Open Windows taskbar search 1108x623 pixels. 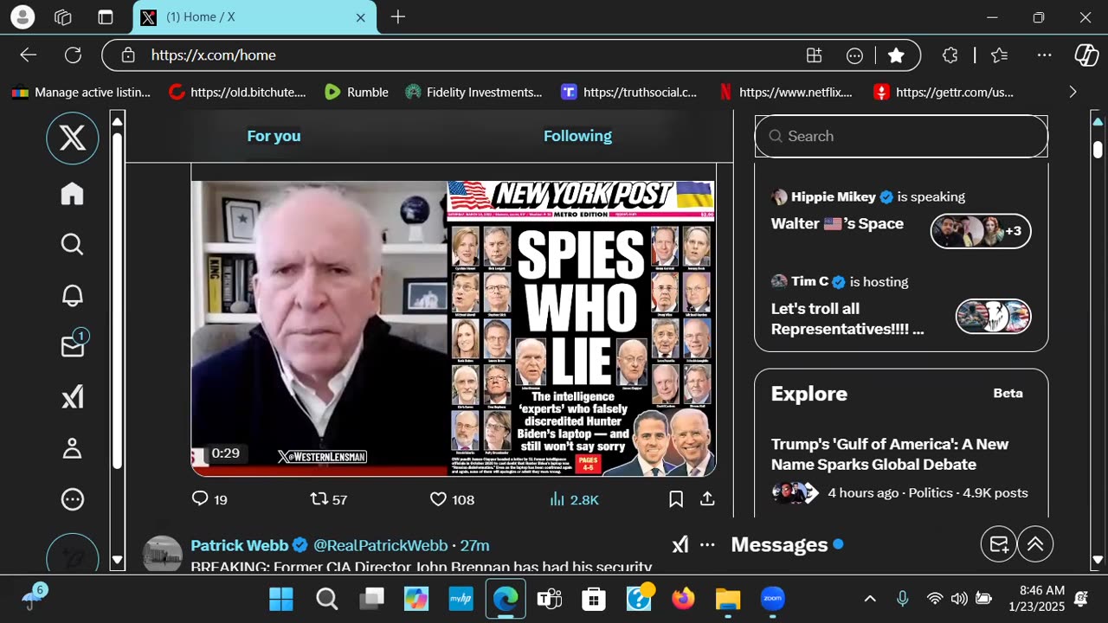coord(326,599)
